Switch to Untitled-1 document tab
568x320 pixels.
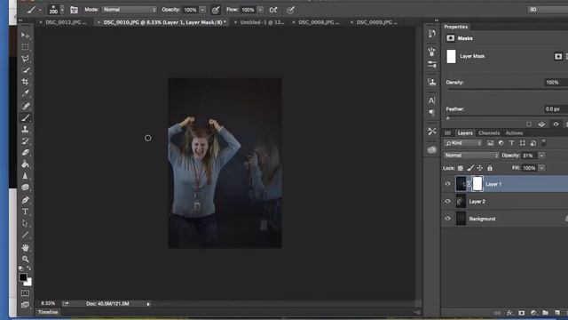[262, 22]
